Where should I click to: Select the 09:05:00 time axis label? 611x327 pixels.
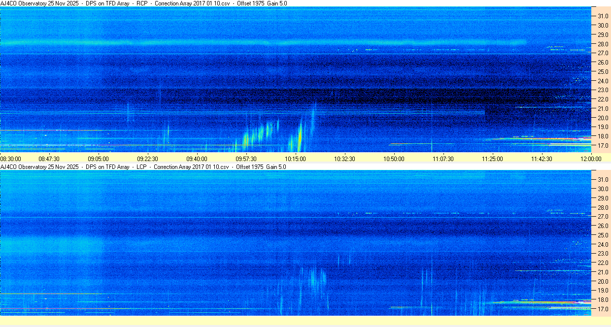pos(99,159)
